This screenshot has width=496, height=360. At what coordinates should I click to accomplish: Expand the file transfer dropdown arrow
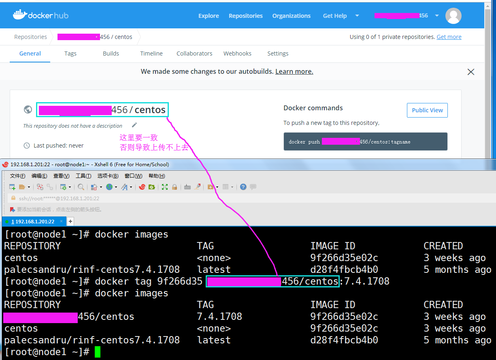tap(101, 187)
